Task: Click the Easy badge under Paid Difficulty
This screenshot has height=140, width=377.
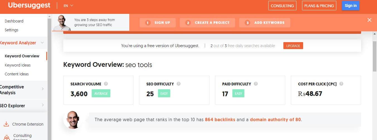Action: click(238, 93)
